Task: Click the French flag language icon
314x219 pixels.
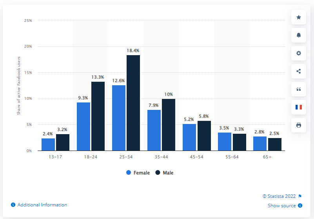Action: (299, 107)
